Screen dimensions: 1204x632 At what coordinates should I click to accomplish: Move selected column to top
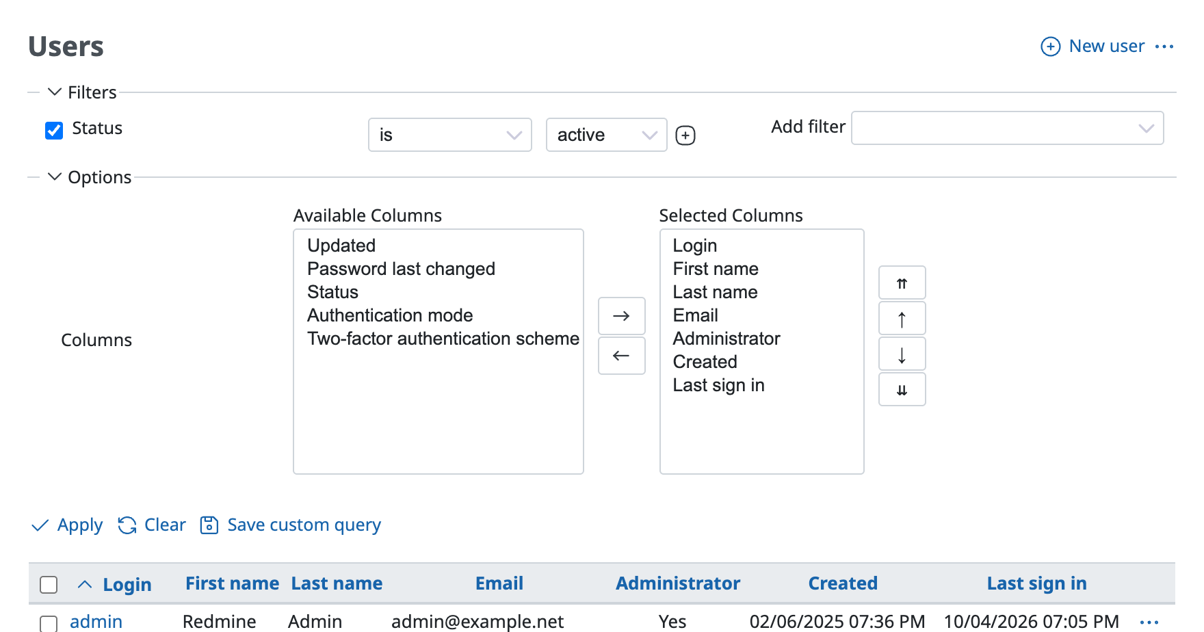click(x=902, y=283)
